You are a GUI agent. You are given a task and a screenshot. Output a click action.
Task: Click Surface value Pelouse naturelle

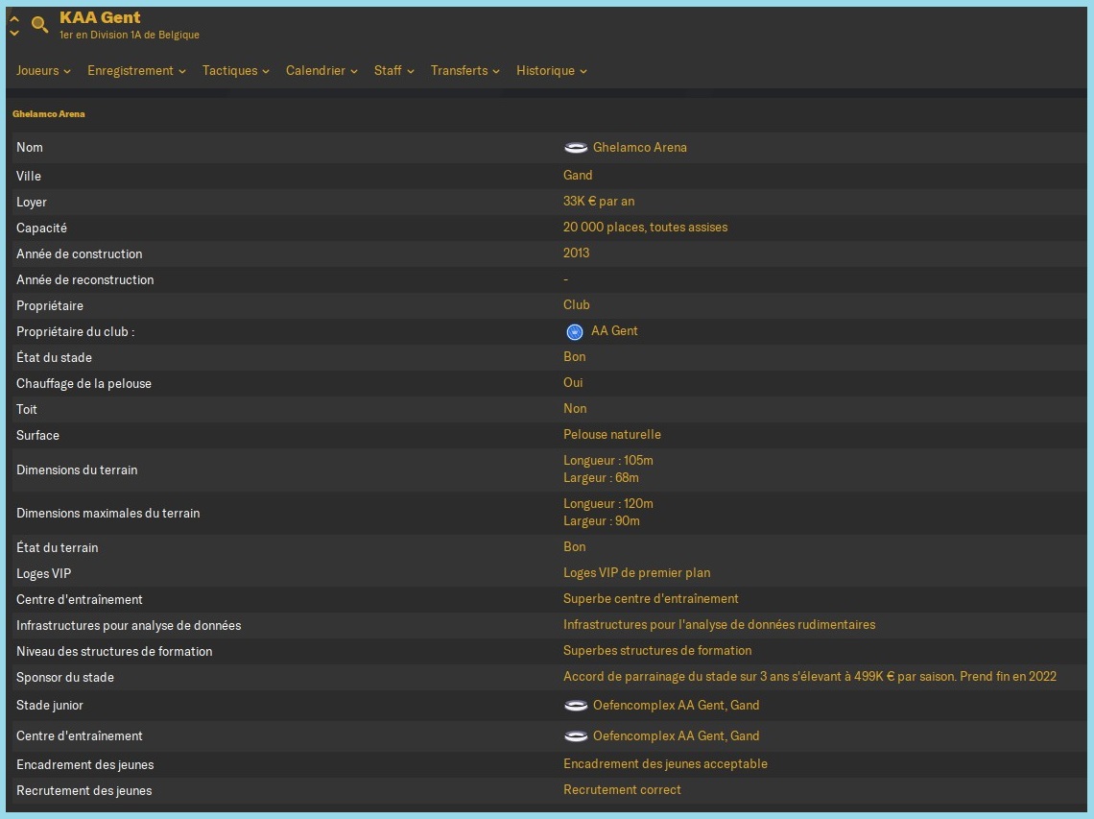[612, 434]
